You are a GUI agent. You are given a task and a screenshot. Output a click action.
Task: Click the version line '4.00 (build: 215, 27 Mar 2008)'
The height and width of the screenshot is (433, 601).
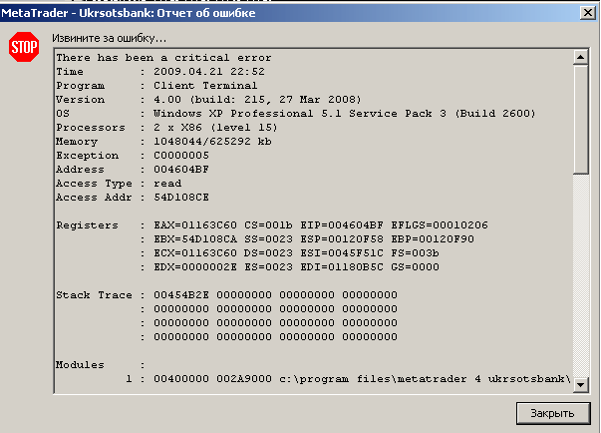[257, 100]
